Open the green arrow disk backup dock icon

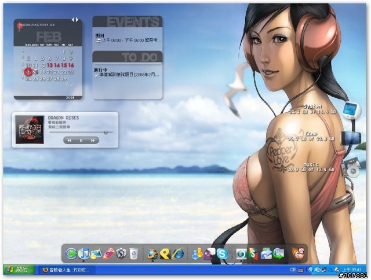coord(278,254)
